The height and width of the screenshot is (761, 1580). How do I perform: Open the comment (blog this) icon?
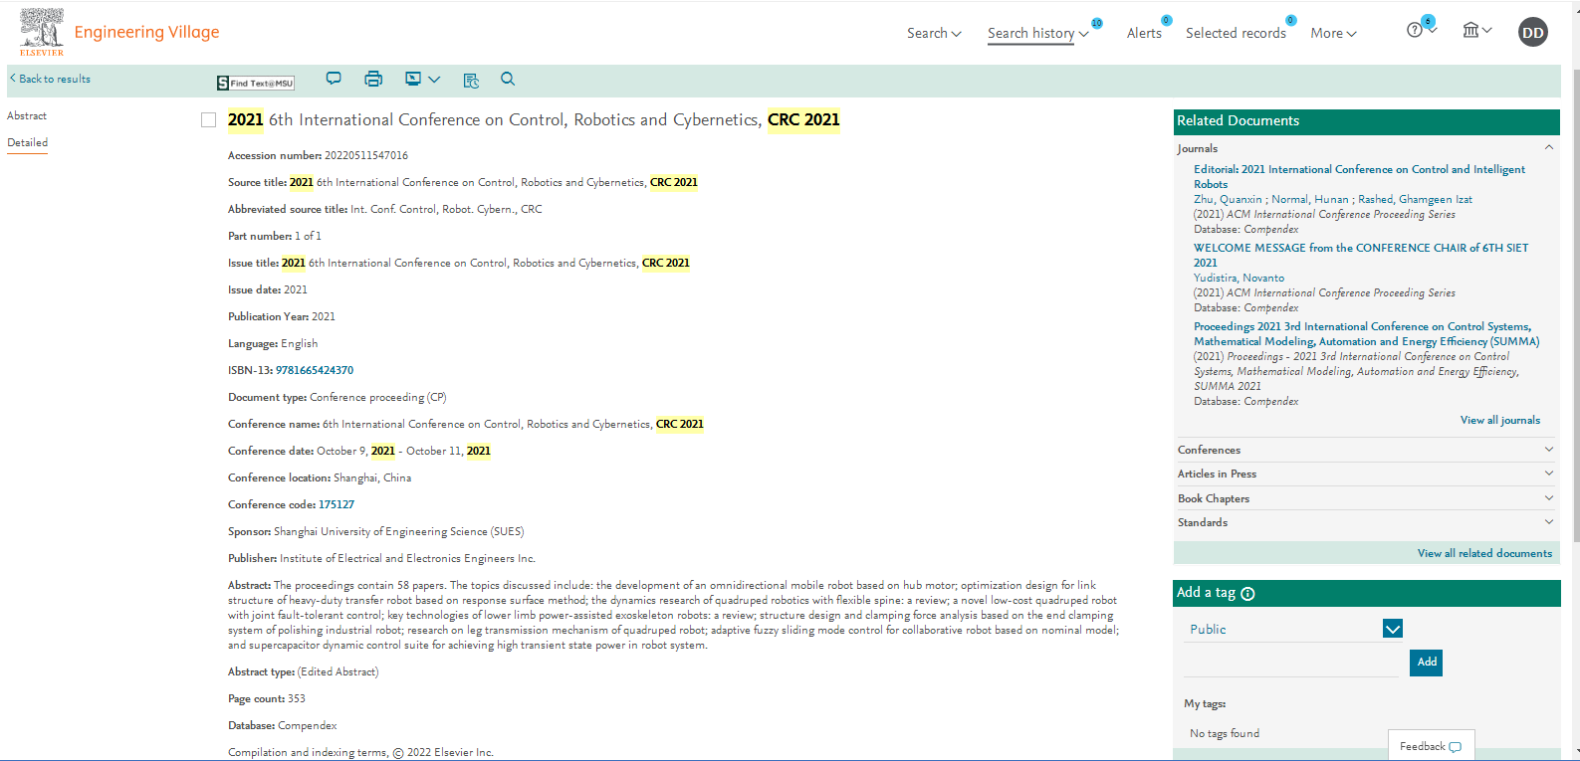coord(334,79)
